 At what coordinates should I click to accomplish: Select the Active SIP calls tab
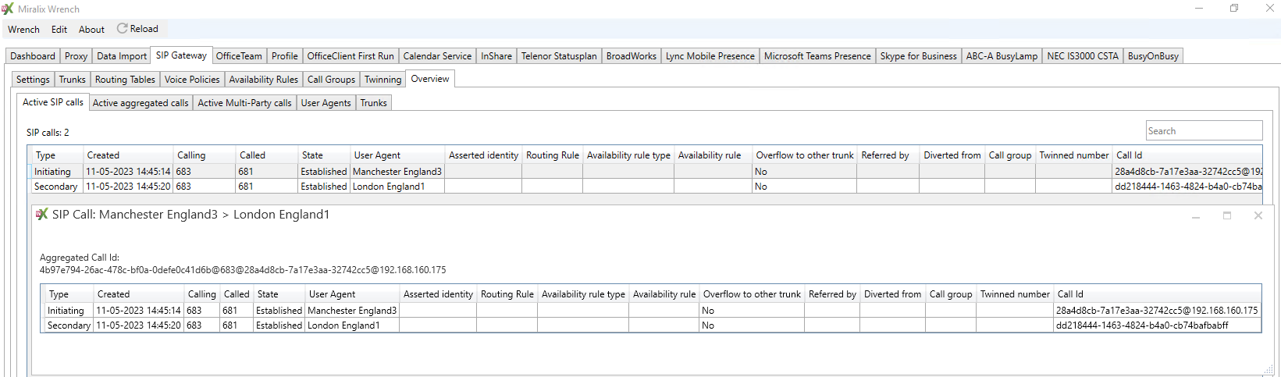52,102
